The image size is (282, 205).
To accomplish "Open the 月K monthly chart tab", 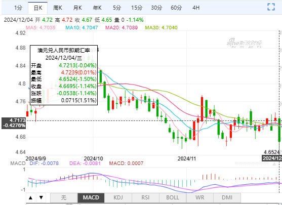I will click(77, 8).
